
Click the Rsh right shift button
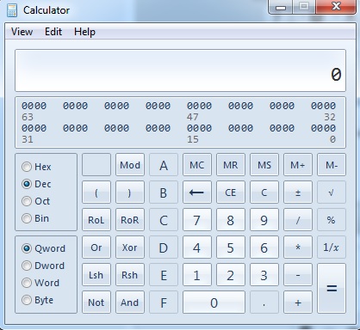point(130,275)
